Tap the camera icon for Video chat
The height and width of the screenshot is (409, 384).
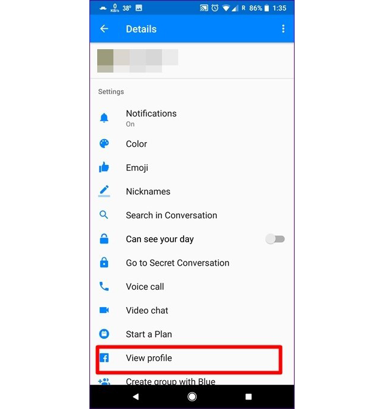tap(104, 310)
